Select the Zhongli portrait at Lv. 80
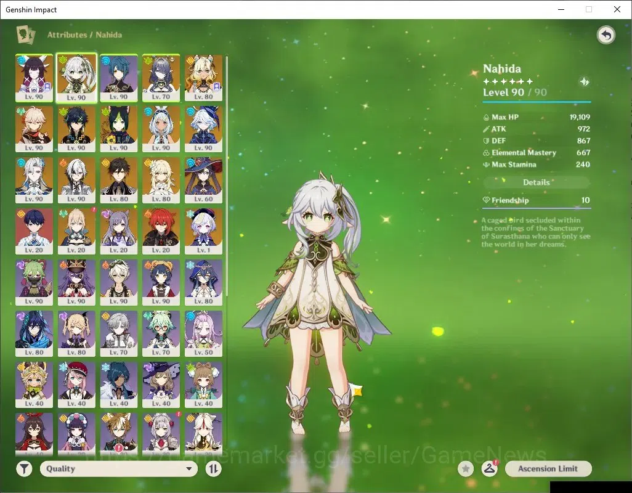 [x=119, y=180]
